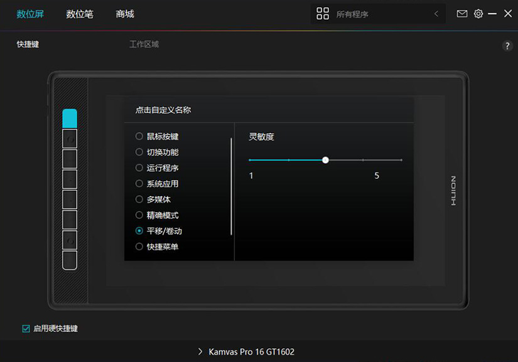Minimize the Huion driver window
Viewport: 518px width, 362px height.
click(x=492, y=14)
